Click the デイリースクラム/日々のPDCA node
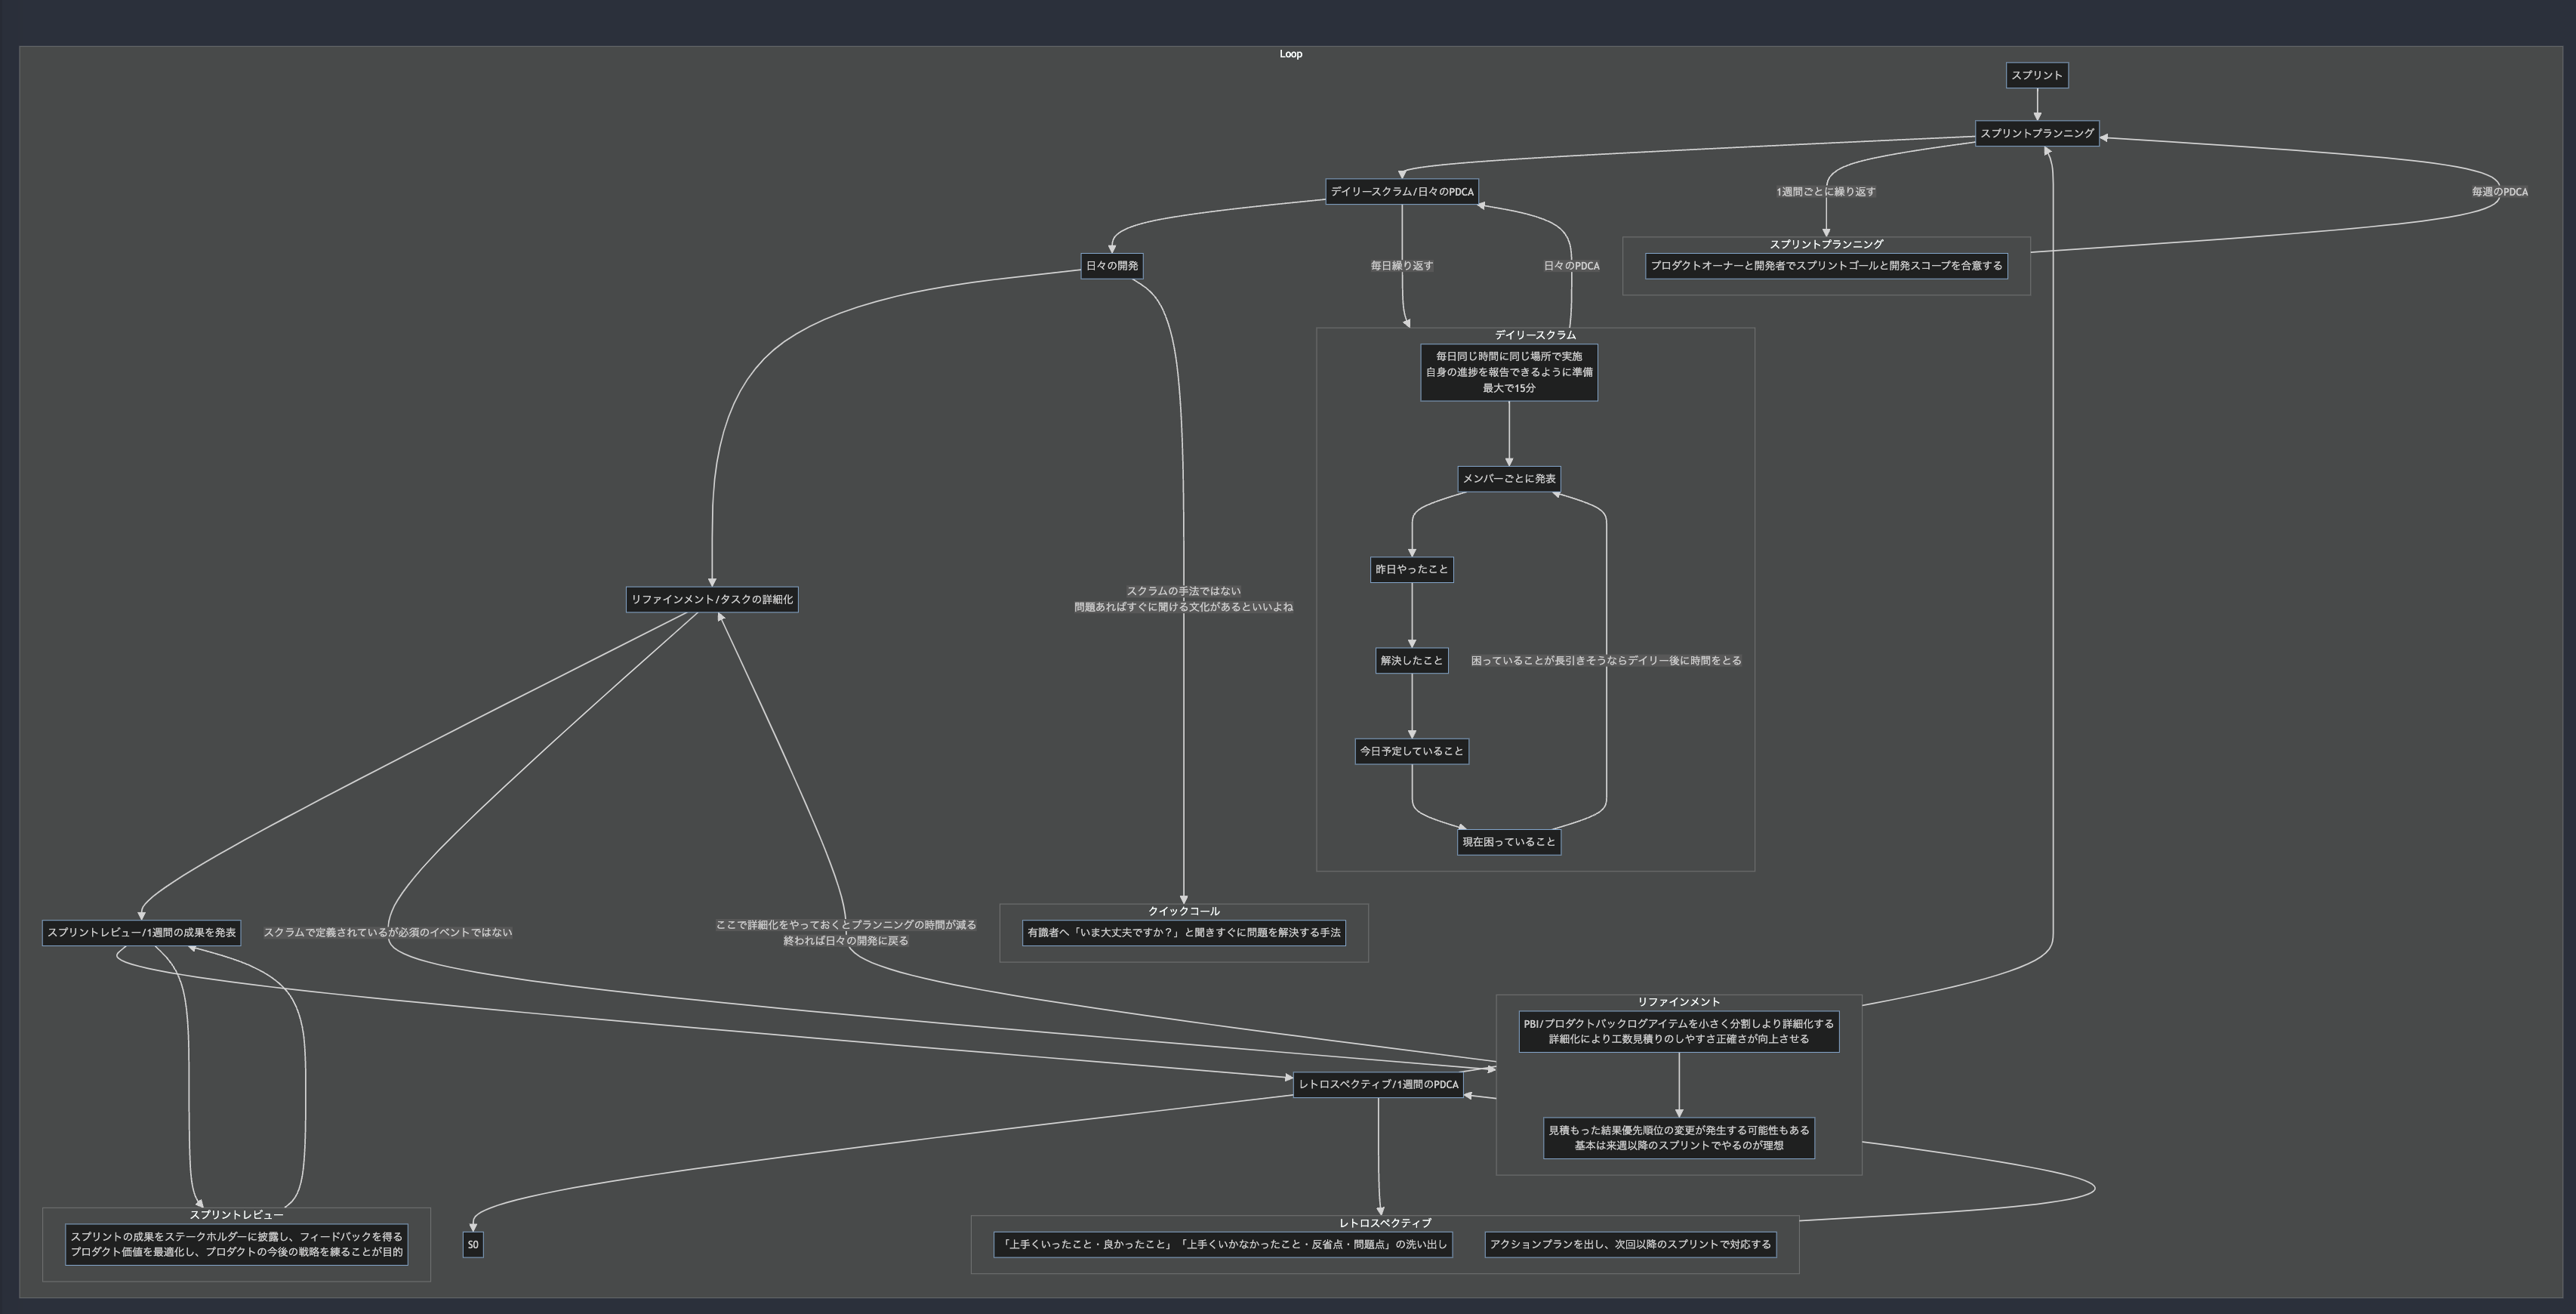Image resolution: width=2576 pixels, height=1314 pixels. pos(1401,191)
